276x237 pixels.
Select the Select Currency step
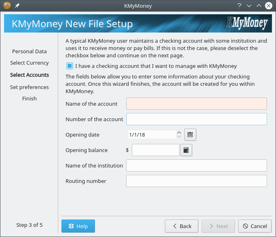pos(29,63)
